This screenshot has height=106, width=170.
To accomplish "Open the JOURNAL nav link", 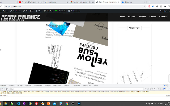I will tap(142, 16).
